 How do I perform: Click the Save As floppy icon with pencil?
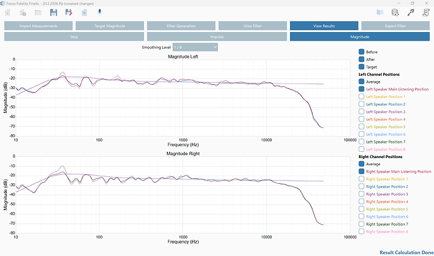pos(69,13)
